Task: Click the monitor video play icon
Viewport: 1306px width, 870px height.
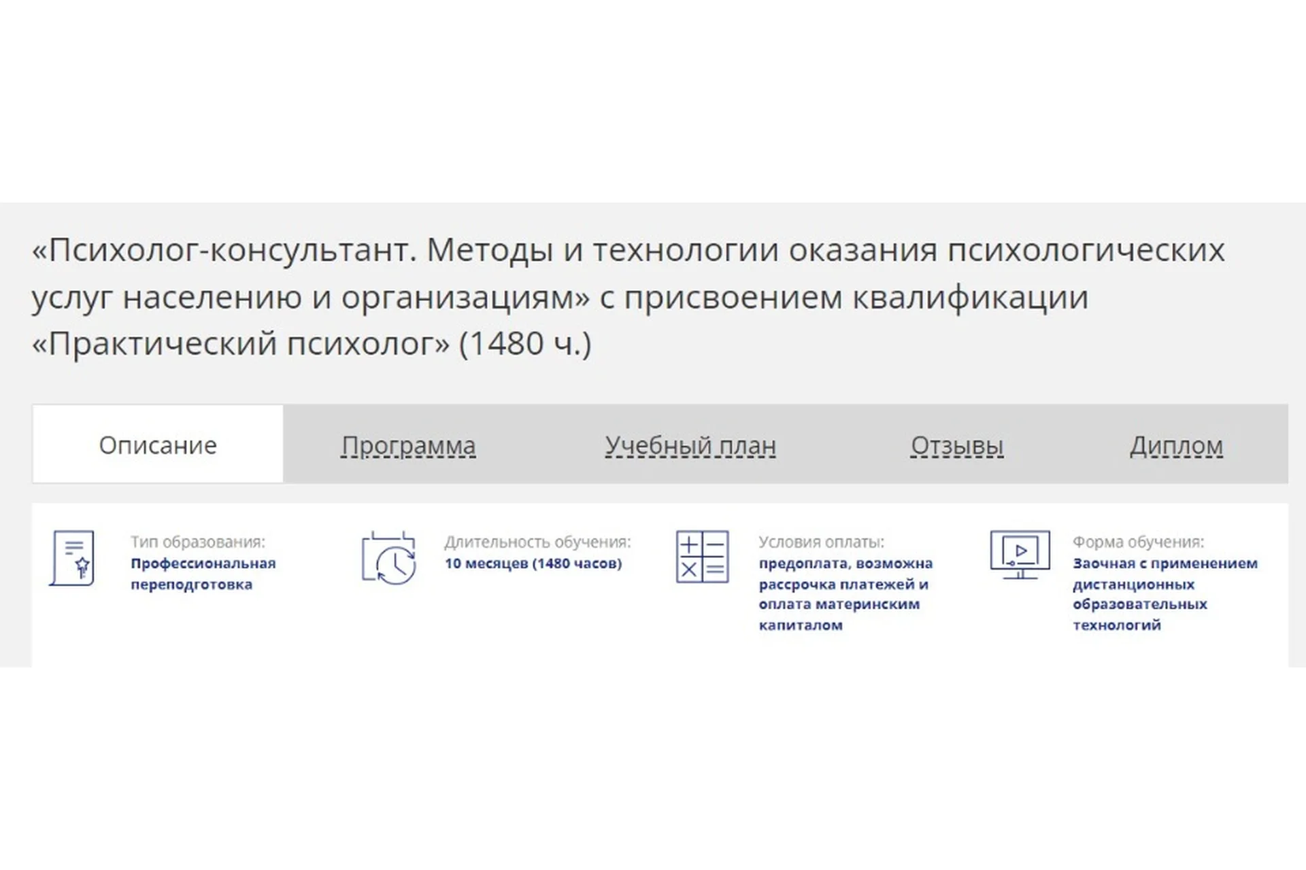Action: click(1020, 555)
